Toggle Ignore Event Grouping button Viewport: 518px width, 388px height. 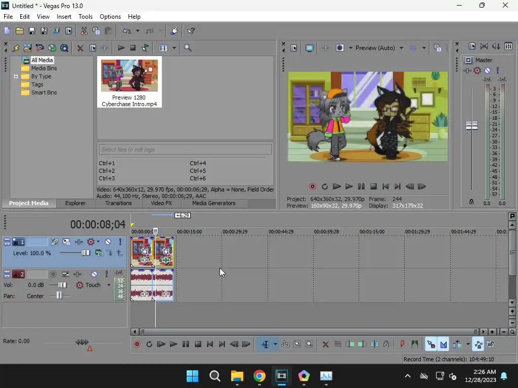coord(491,345)
